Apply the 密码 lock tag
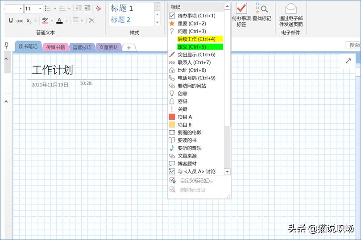 [x=196, y=101]
